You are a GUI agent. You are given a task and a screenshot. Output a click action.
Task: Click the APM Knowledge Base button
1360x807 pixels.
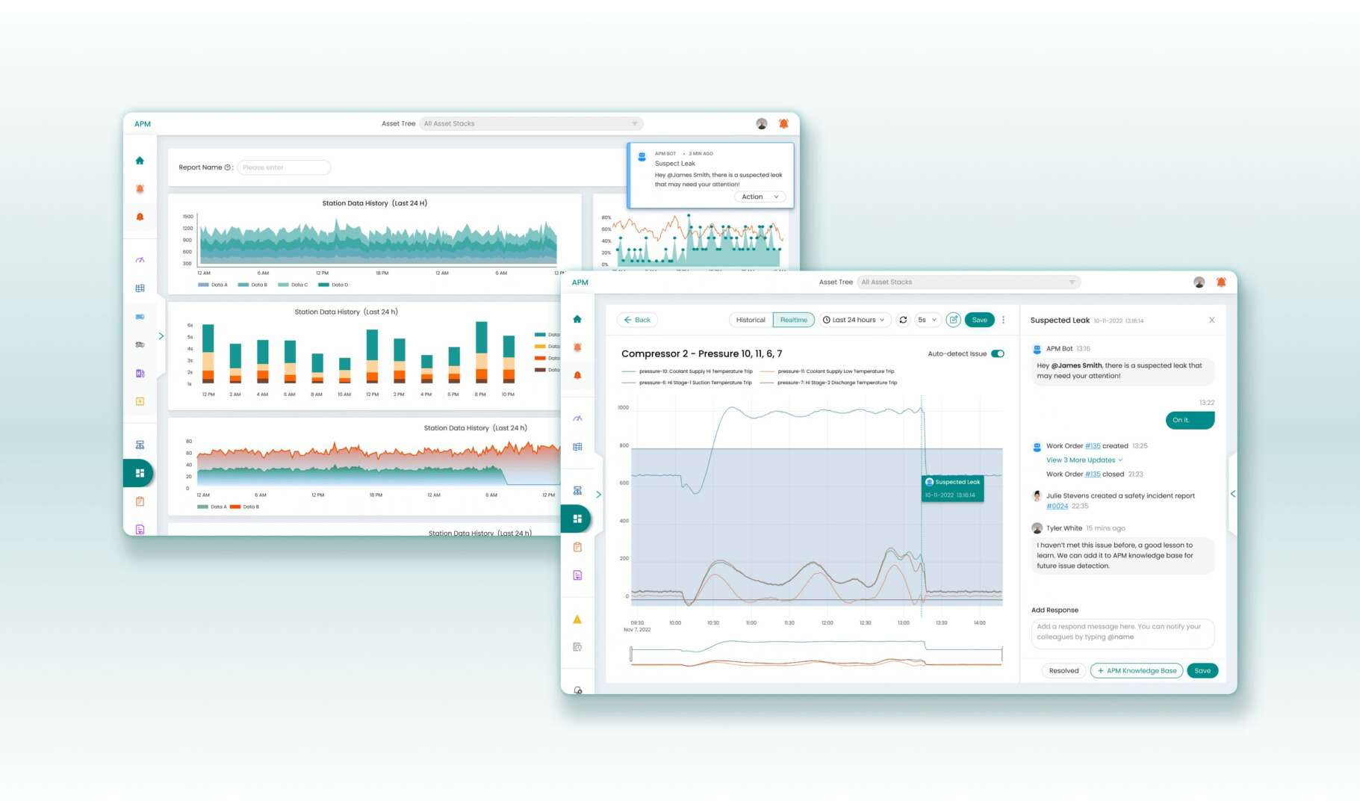[x=1137, y=670]
